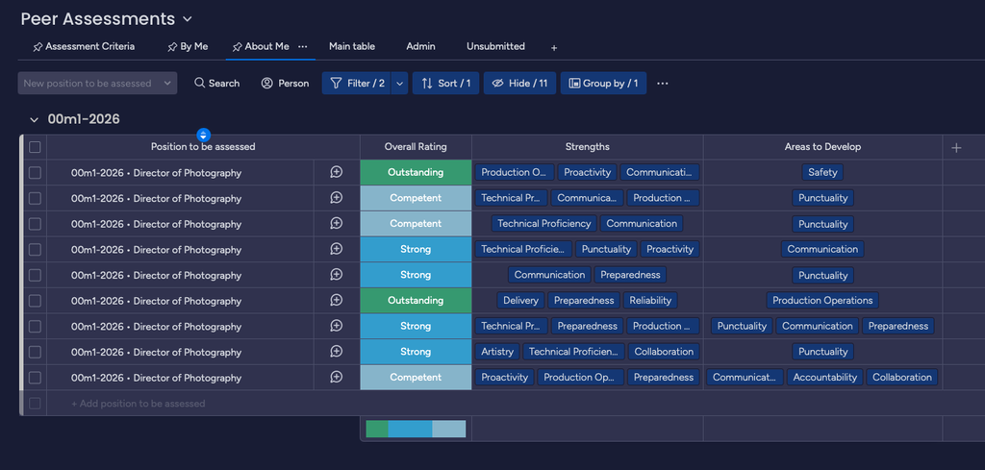Open the conversation icon in the Artistry row
Viewport: 985px width, 470px height.
(336, 352)
